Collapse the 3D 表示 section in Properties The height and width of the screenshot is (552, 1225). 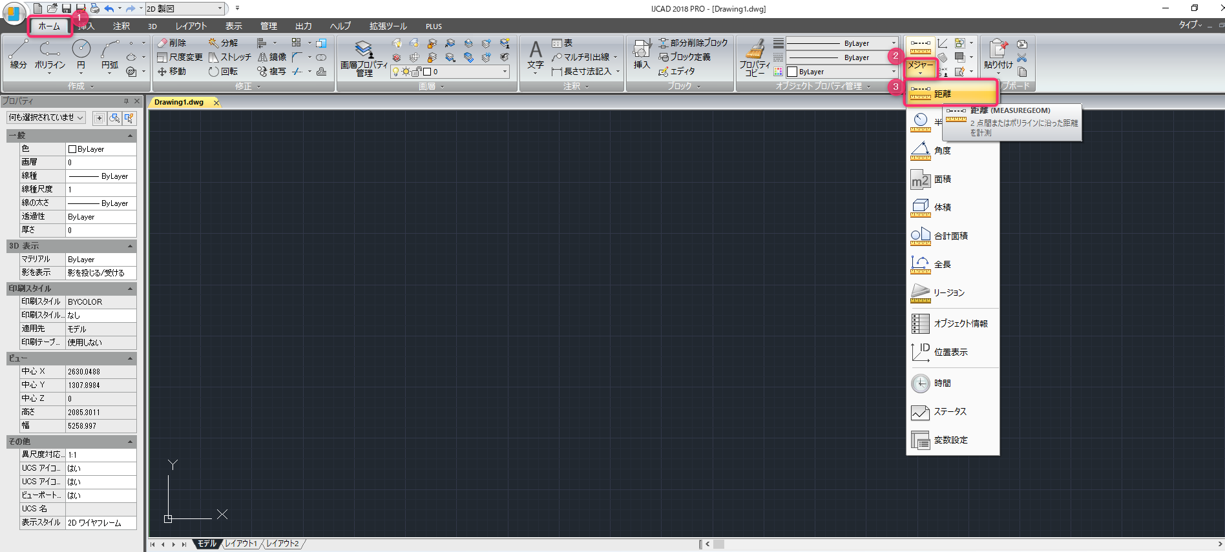(x=131, y=246)
